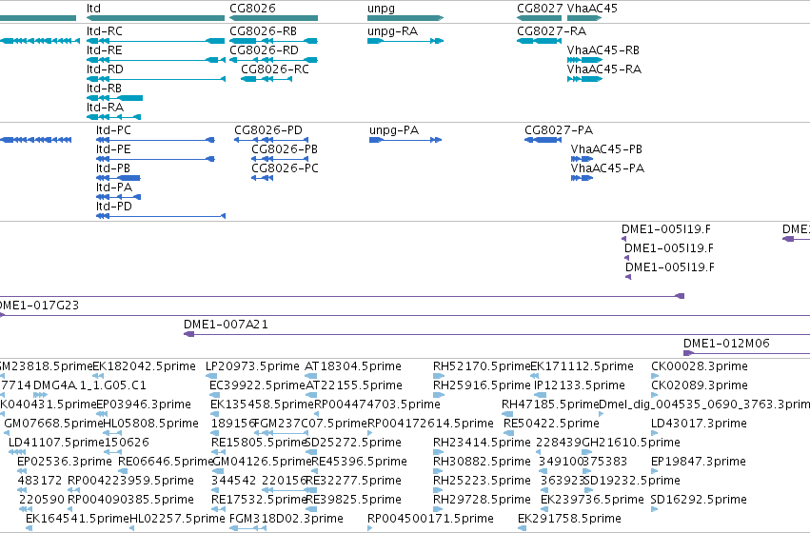Viewport: 810px width, 533px height.
Task: Open the ltd-PC protein feature
Action: pyautogui.click(x=113, y=130)
